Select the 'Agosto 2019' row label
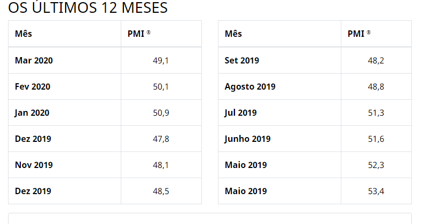The width and height of the screenshot is (422, 224). point(250,86)
